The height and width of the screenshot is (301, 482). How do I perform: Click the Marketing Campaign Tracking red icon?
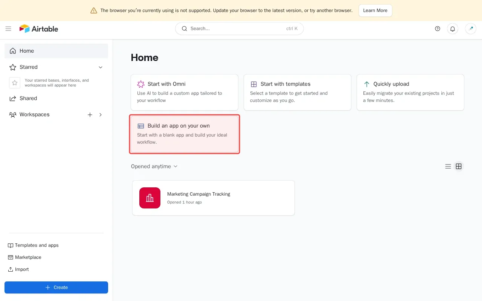[150, 198]
